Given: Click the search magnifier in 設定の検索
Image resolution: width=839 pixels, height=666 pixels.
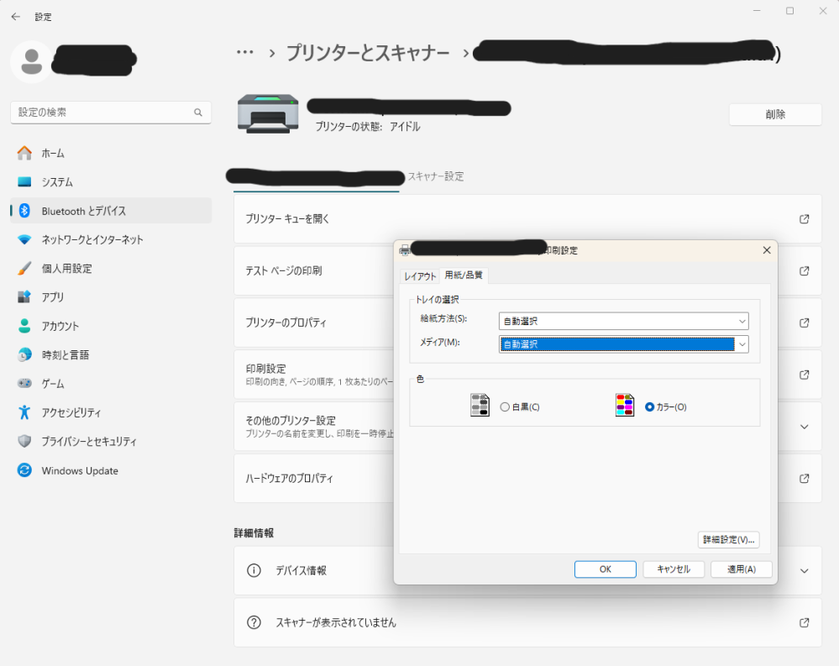Looking at the screenshot, I should (x=198, y=113).
